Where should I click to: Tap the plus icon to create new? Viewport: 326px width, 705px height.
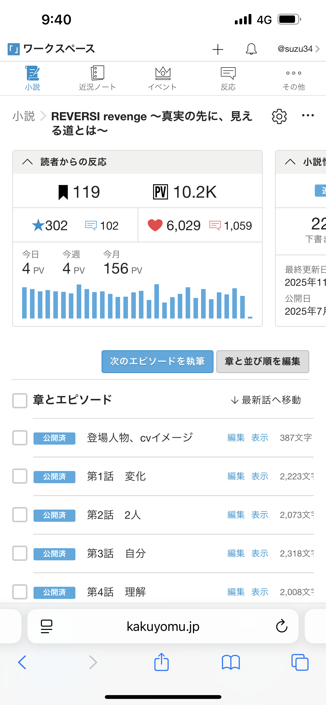pos(218,49)
